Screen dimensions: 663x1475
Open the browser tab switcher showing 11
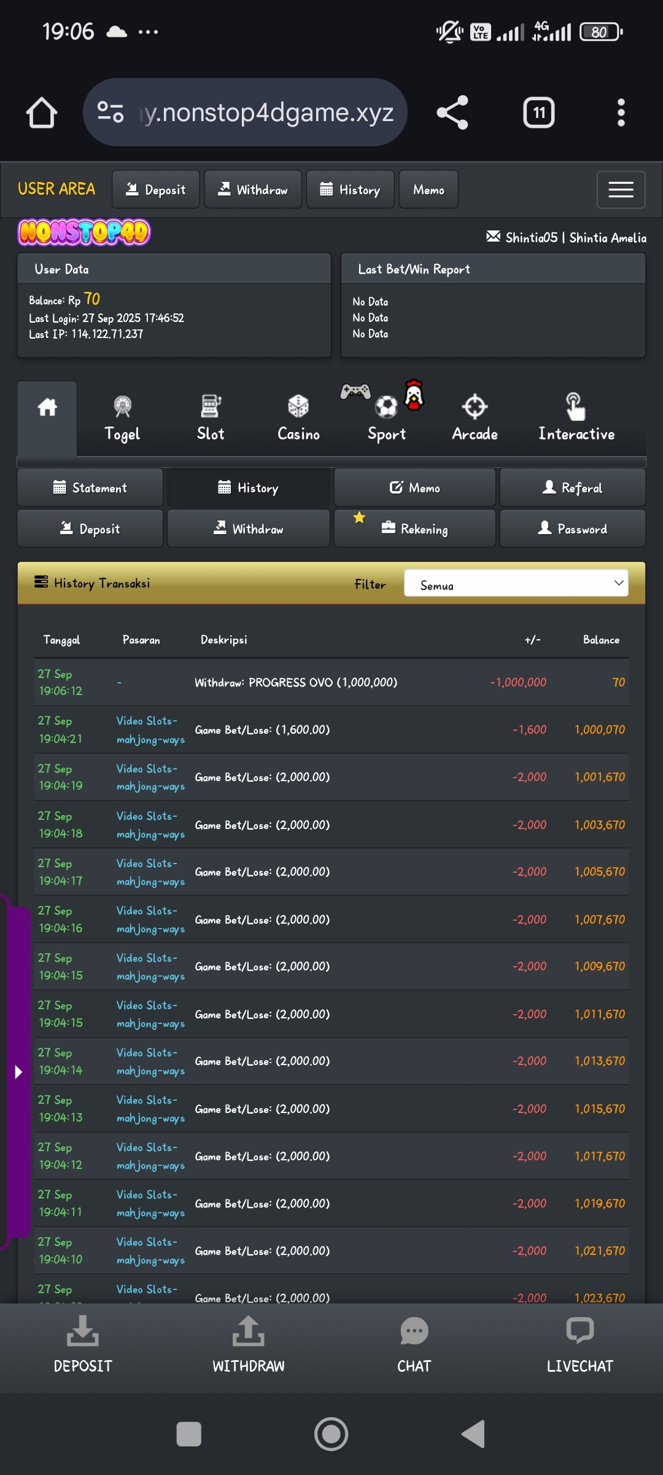coord(538,113)
